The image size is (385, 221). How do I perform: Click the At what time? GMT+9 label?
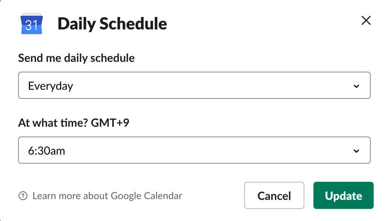(74, 123)
